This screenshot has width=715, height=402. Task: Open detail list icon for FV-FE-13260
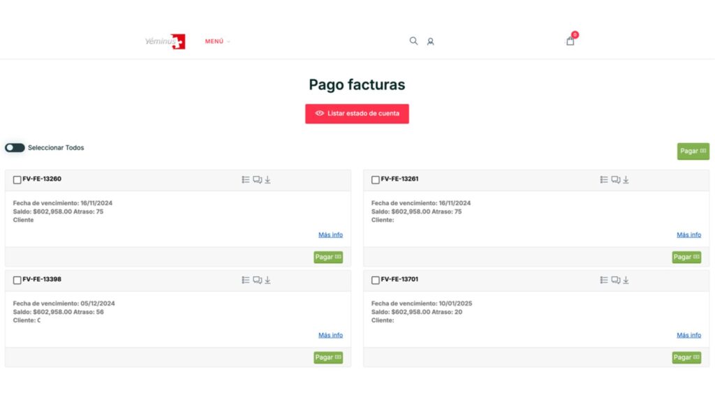246,180
